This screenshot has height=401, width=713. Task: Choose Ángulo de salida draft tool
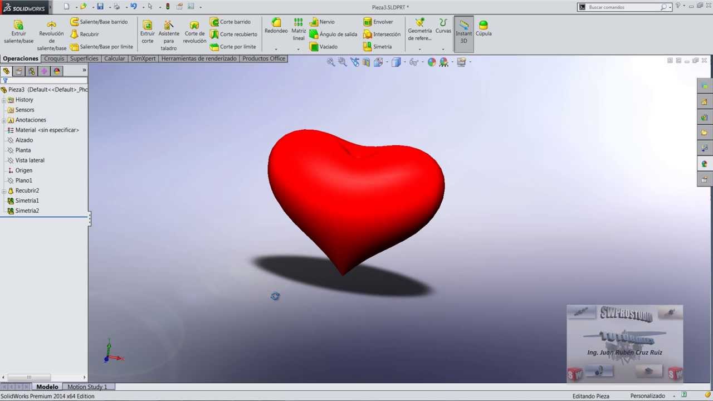pos(334,34)
